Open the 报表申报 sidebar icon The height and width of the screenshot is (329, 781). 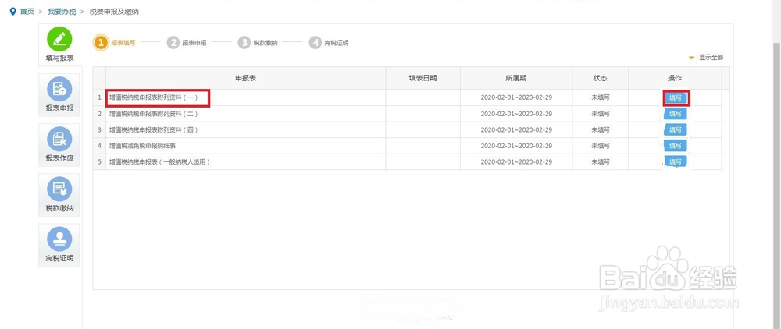59,90
